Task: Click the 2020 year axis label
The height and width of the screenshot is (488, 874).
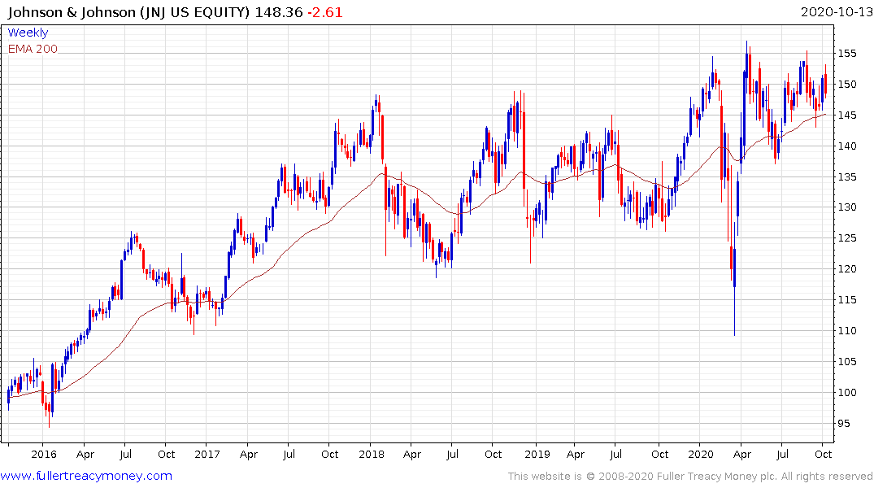Action: [x=701, y=454]
